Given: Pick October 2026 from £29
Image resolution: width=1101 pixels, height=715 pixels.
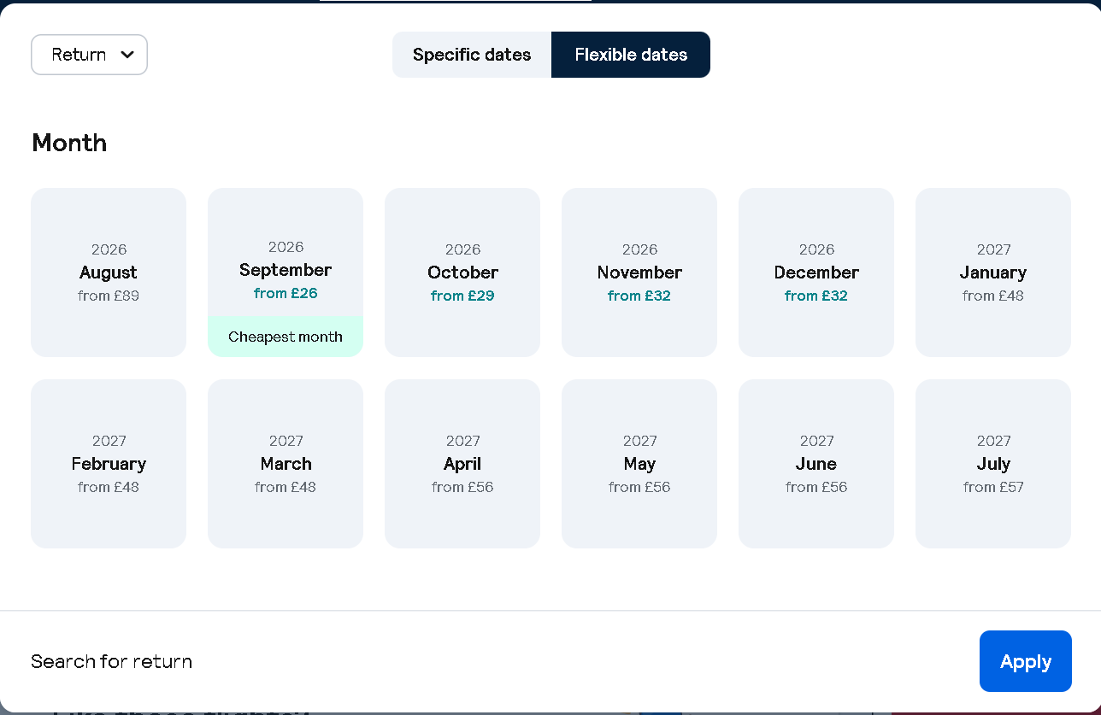Looking at the screenshot, I should click(x=462, y=273).
